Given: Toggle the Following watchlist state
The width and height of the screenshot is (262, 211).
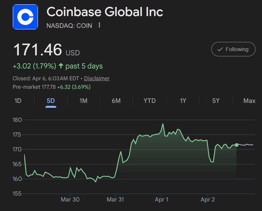Looking at the screenshot, I should pos(233,49).
